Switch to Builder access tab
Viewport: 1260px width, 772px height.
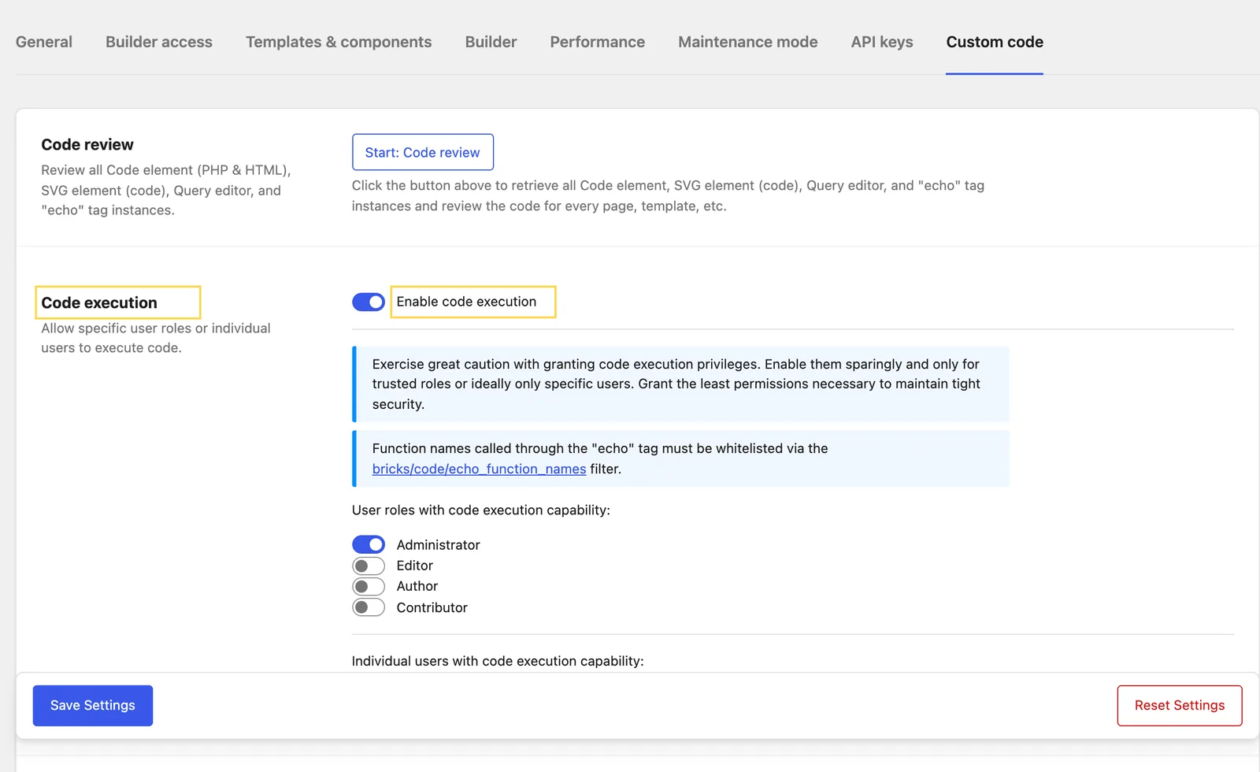(x=159, y=42)
